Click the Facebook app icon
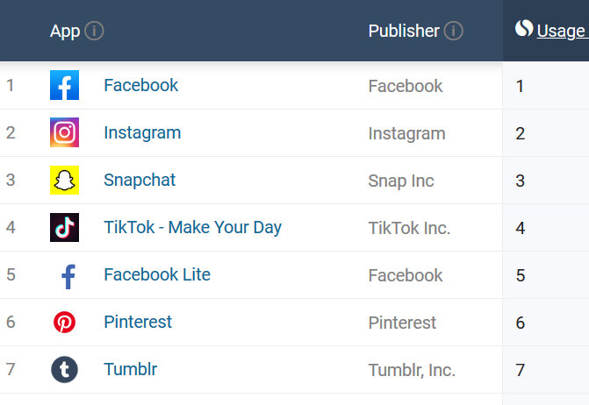Viewport: 589px width, 405px height. [64, 85]
